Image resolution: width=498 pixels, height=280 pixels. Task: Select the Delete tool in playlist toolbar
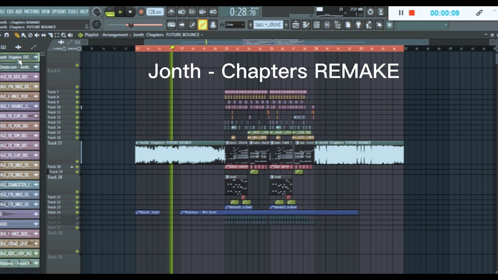pos(30,35)
